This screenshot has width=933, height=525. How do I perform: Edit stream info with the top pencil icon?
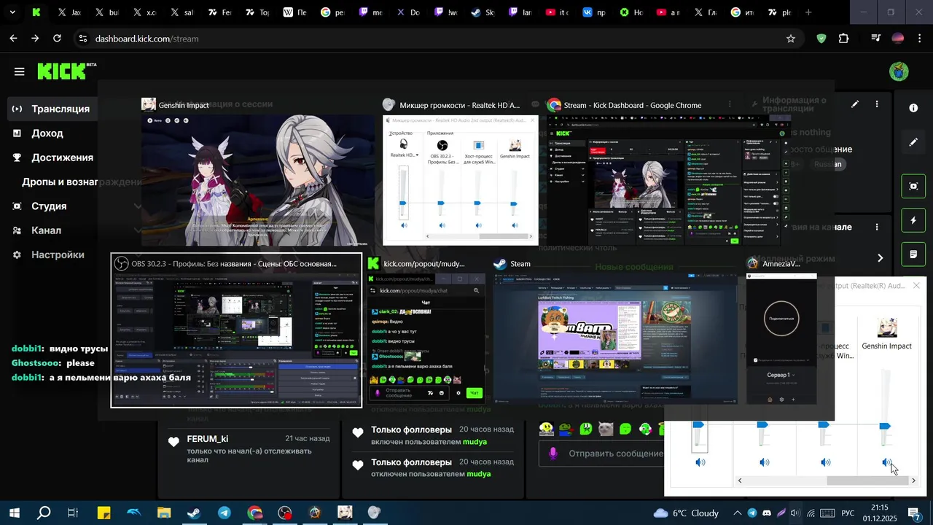pyautogui.click(x=855, y=104)
